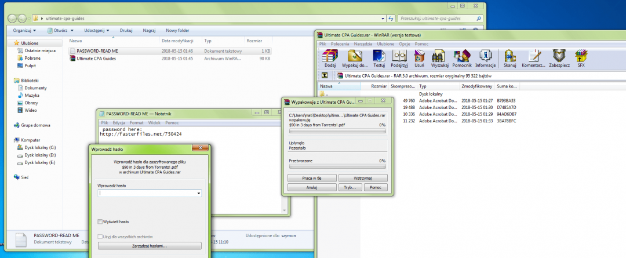Open the Polecenia menu in WinRAR
The width and height of the screenshot is (626, 258).
340,43
